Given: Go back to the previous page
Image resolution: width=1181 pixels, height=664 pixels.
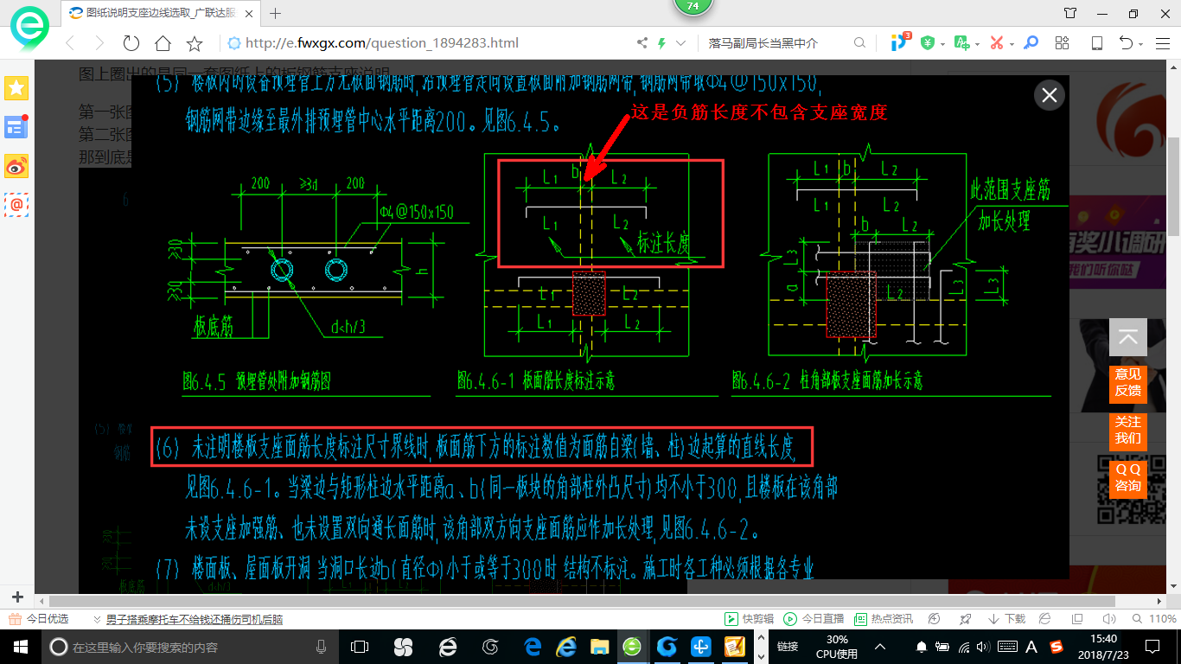Looking at the screenshot, I should (x=71, y=43).
